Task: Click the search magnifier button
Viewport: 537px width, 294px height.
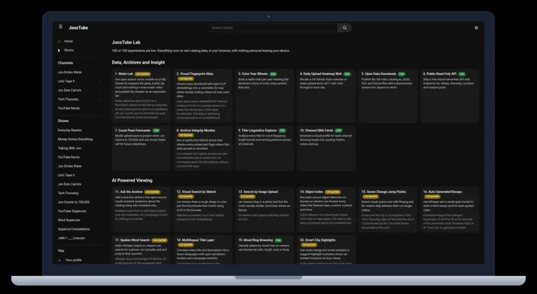Action: [344, 27]
